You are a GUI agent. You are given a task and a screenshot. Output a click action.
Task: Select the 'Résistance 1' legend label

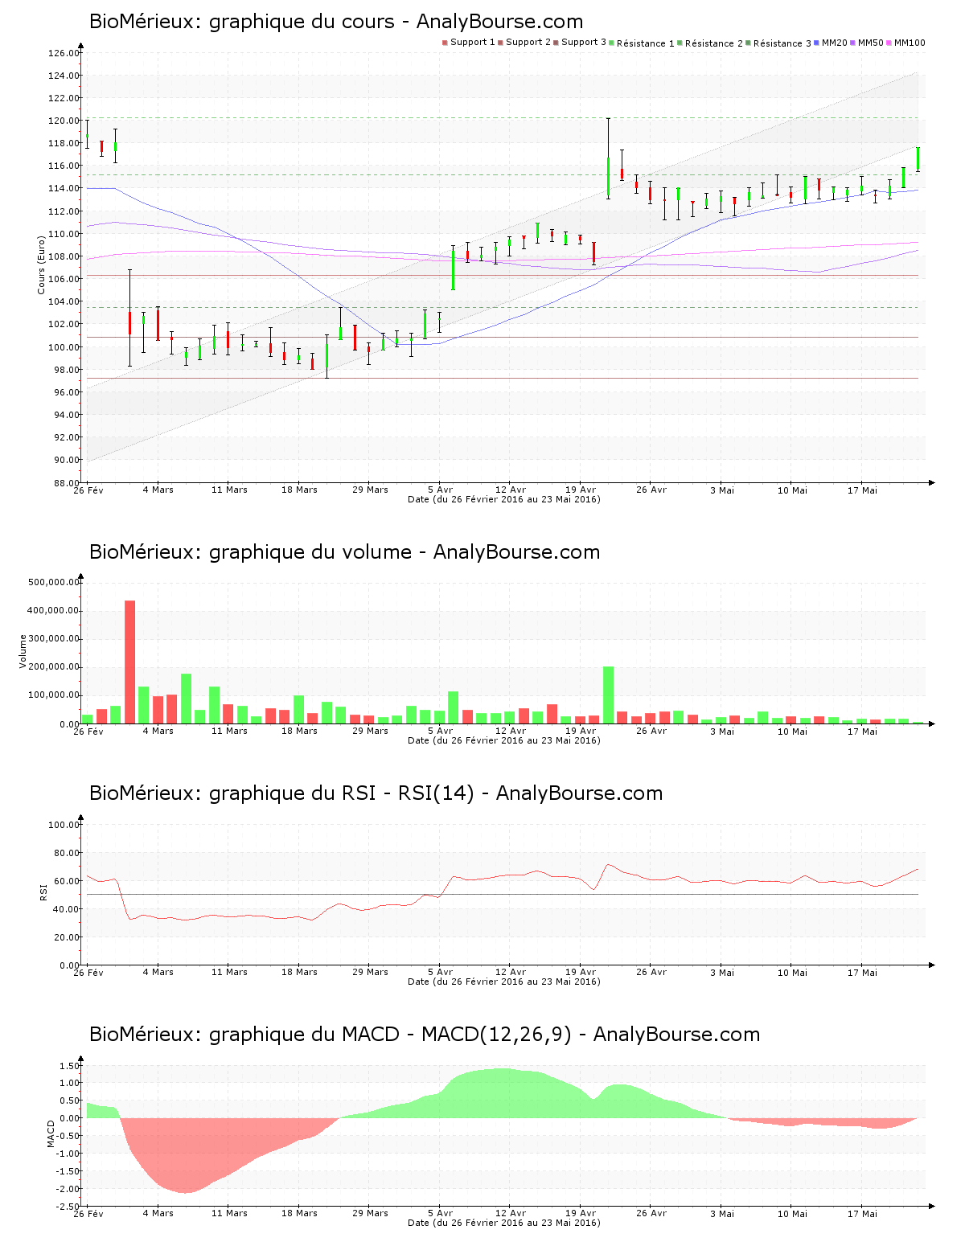point(646,43)
